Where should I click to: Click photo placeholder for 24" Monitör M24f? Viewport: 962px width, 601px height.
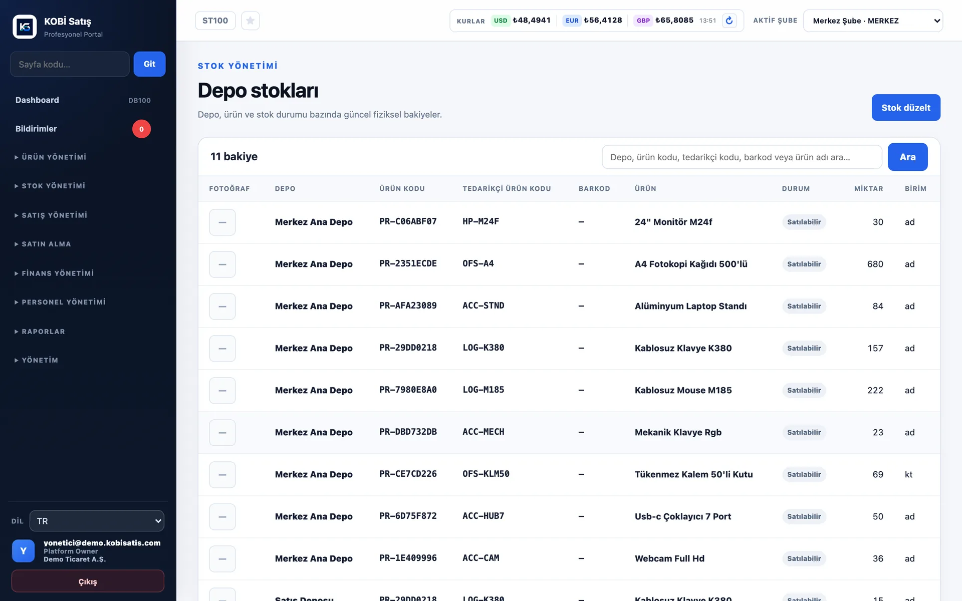tap(222, 222)
